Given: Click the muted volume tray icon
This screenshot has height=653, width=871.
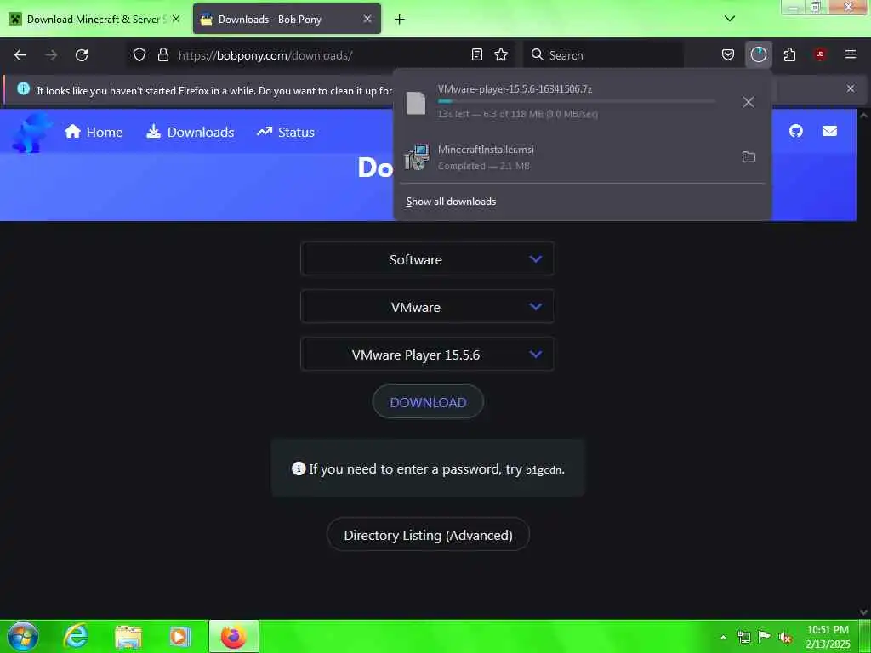Looking at the screenshot, I should tap(784, 638).
